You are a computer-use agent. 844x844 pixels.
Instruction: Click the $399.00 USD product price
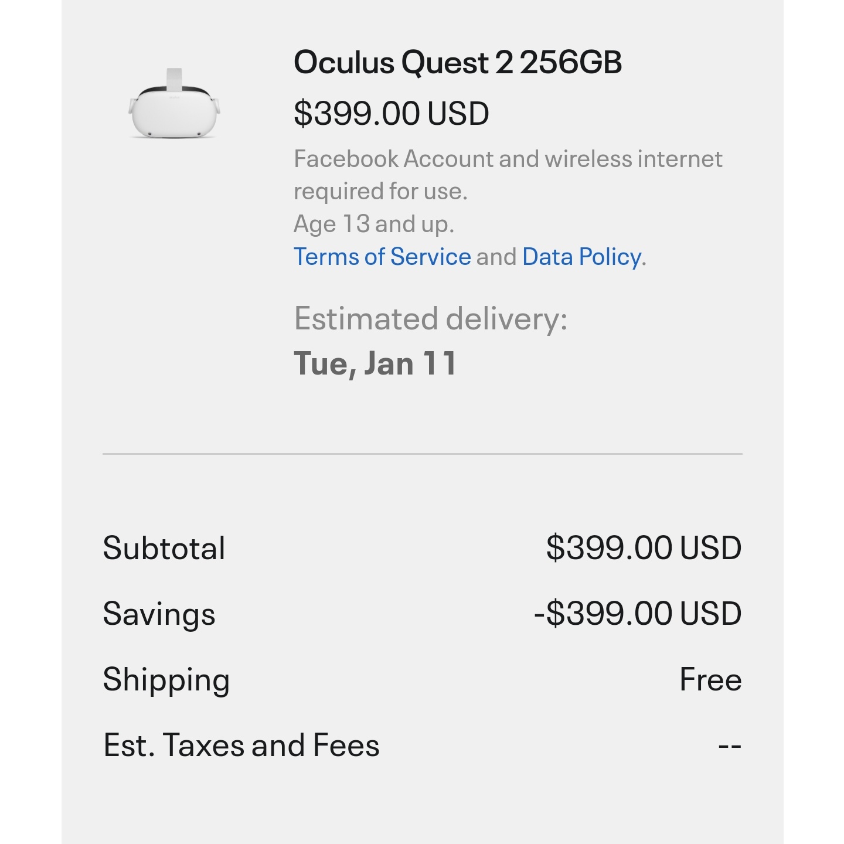(392, 113)
